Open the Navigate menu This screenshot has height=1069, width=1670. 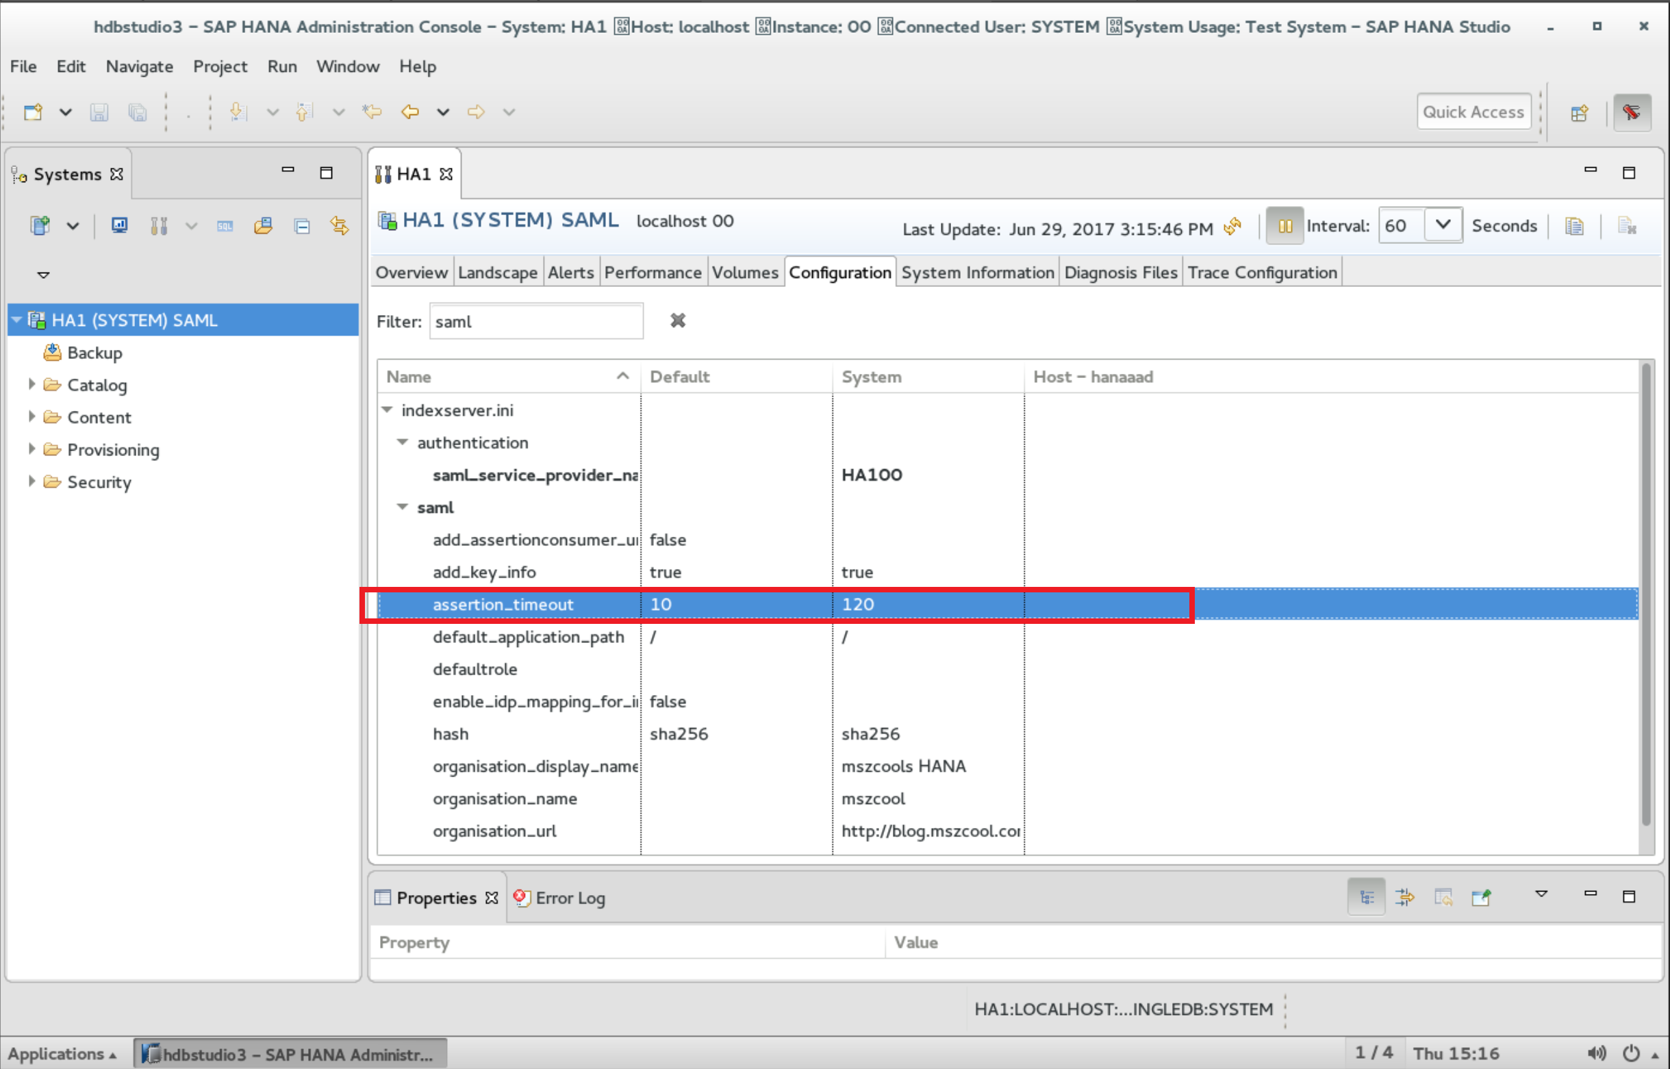point(139,66)
